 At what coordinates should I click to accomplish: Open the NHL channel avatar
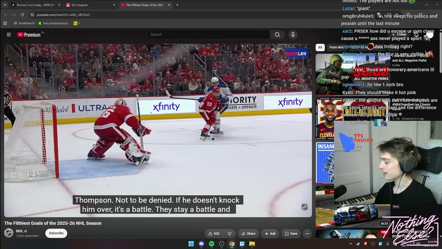(x=9, y=233)
